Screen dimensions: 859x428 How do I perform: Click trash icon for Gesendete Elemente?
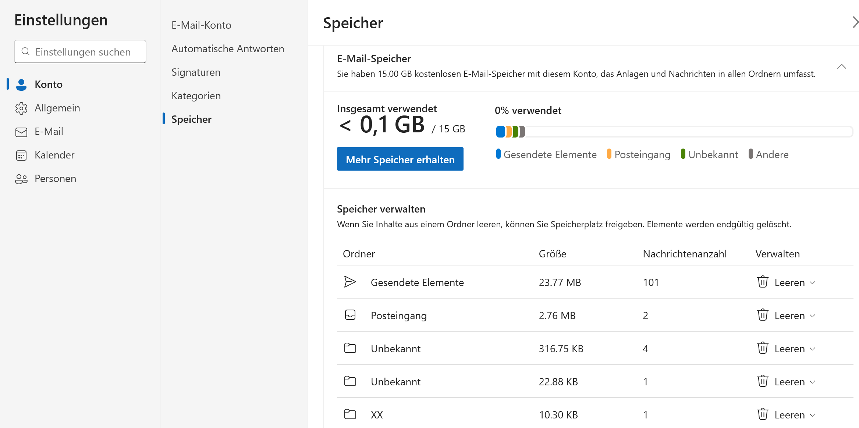(x=762, y=282)
